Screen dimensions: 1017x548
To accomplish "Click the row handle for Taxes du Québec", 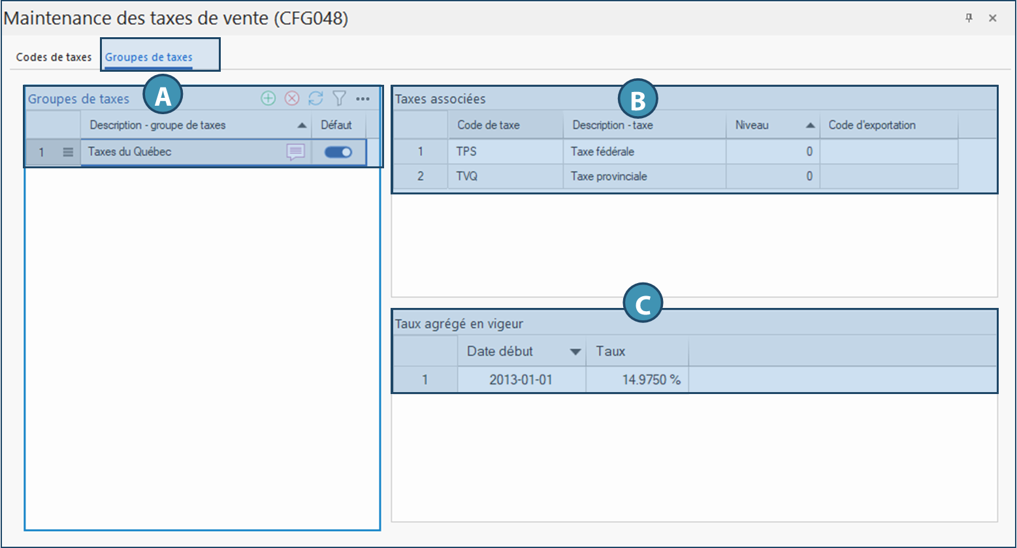I will [68, 152].
